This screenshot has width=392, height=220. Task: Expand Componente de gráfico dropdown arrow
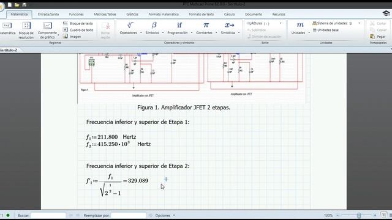click(58, 35)
